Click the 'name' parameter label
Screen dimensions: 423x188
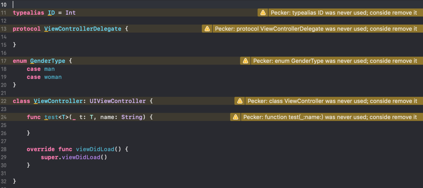(107, 117)
